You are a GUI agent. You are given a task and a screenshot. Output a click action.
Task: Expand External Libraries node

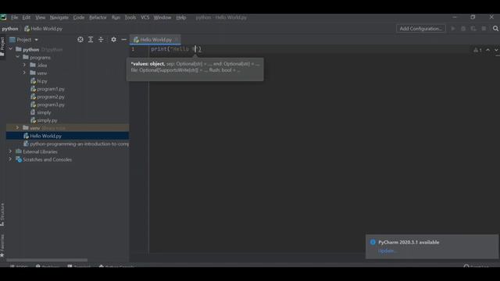(10, 151)
